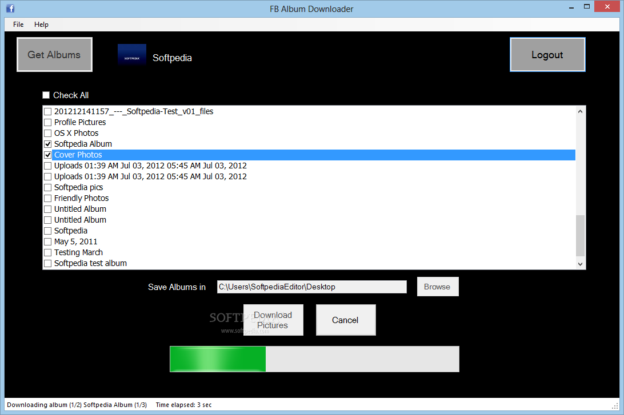
Task: Select the May 5, 2011 row text
Action: tap(75, 241)
